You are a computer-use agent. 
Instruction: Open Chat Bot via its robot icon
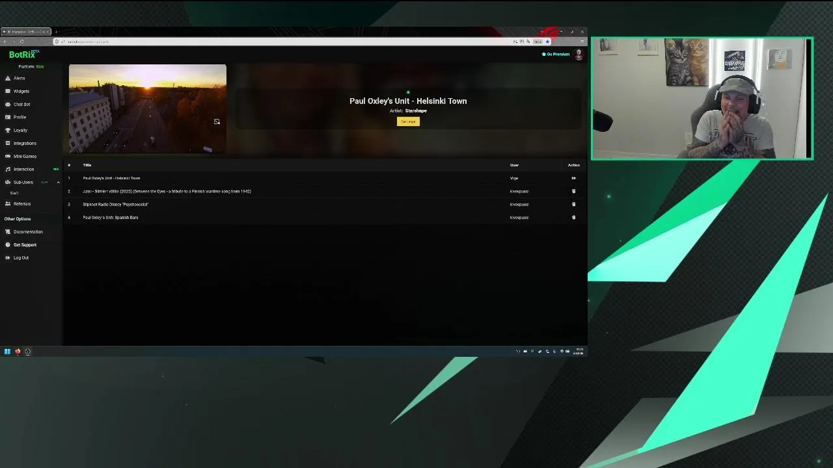[x=8, y=104]
